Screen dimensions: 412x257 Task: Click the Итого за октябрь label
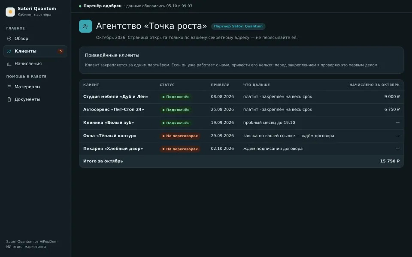[103, 161]
